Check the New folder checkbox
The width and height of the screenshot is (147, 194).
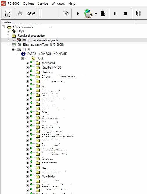pos(34,177)
